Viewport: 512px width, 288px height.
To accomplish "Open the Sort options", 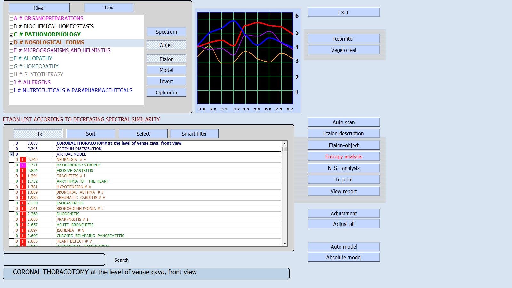I will point(90,133).
